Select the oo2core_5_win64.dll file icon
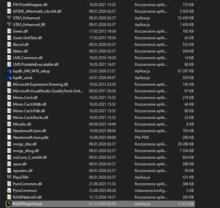220x208 pixels. (9, 157)
